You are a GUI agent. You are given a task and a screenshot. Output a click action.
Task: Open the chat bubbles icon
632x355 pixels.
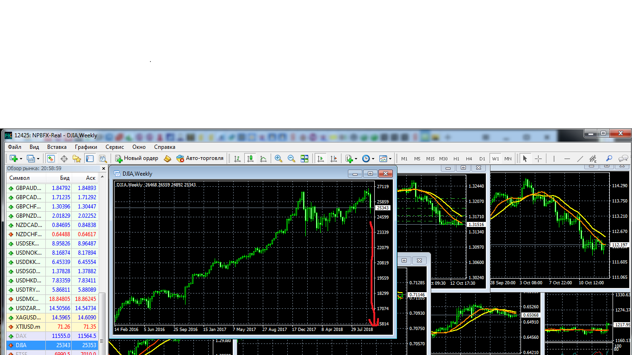click(x=624, y=159)
